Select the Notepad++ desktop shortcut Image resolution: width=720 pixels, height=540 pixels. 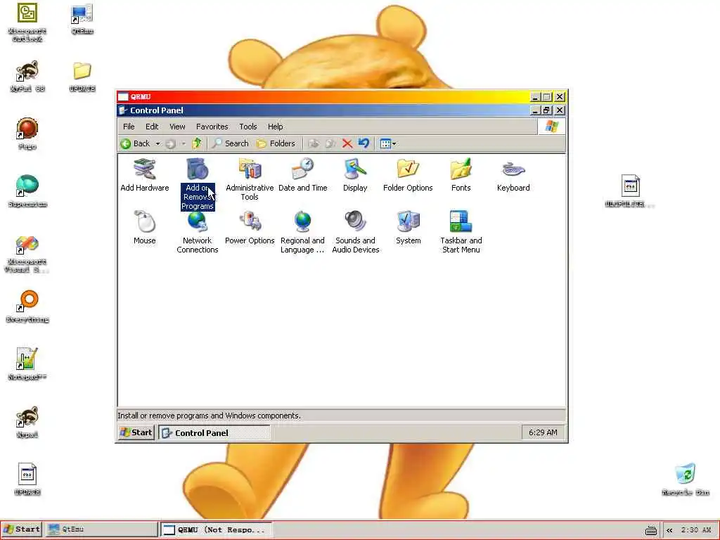(27, 364)
